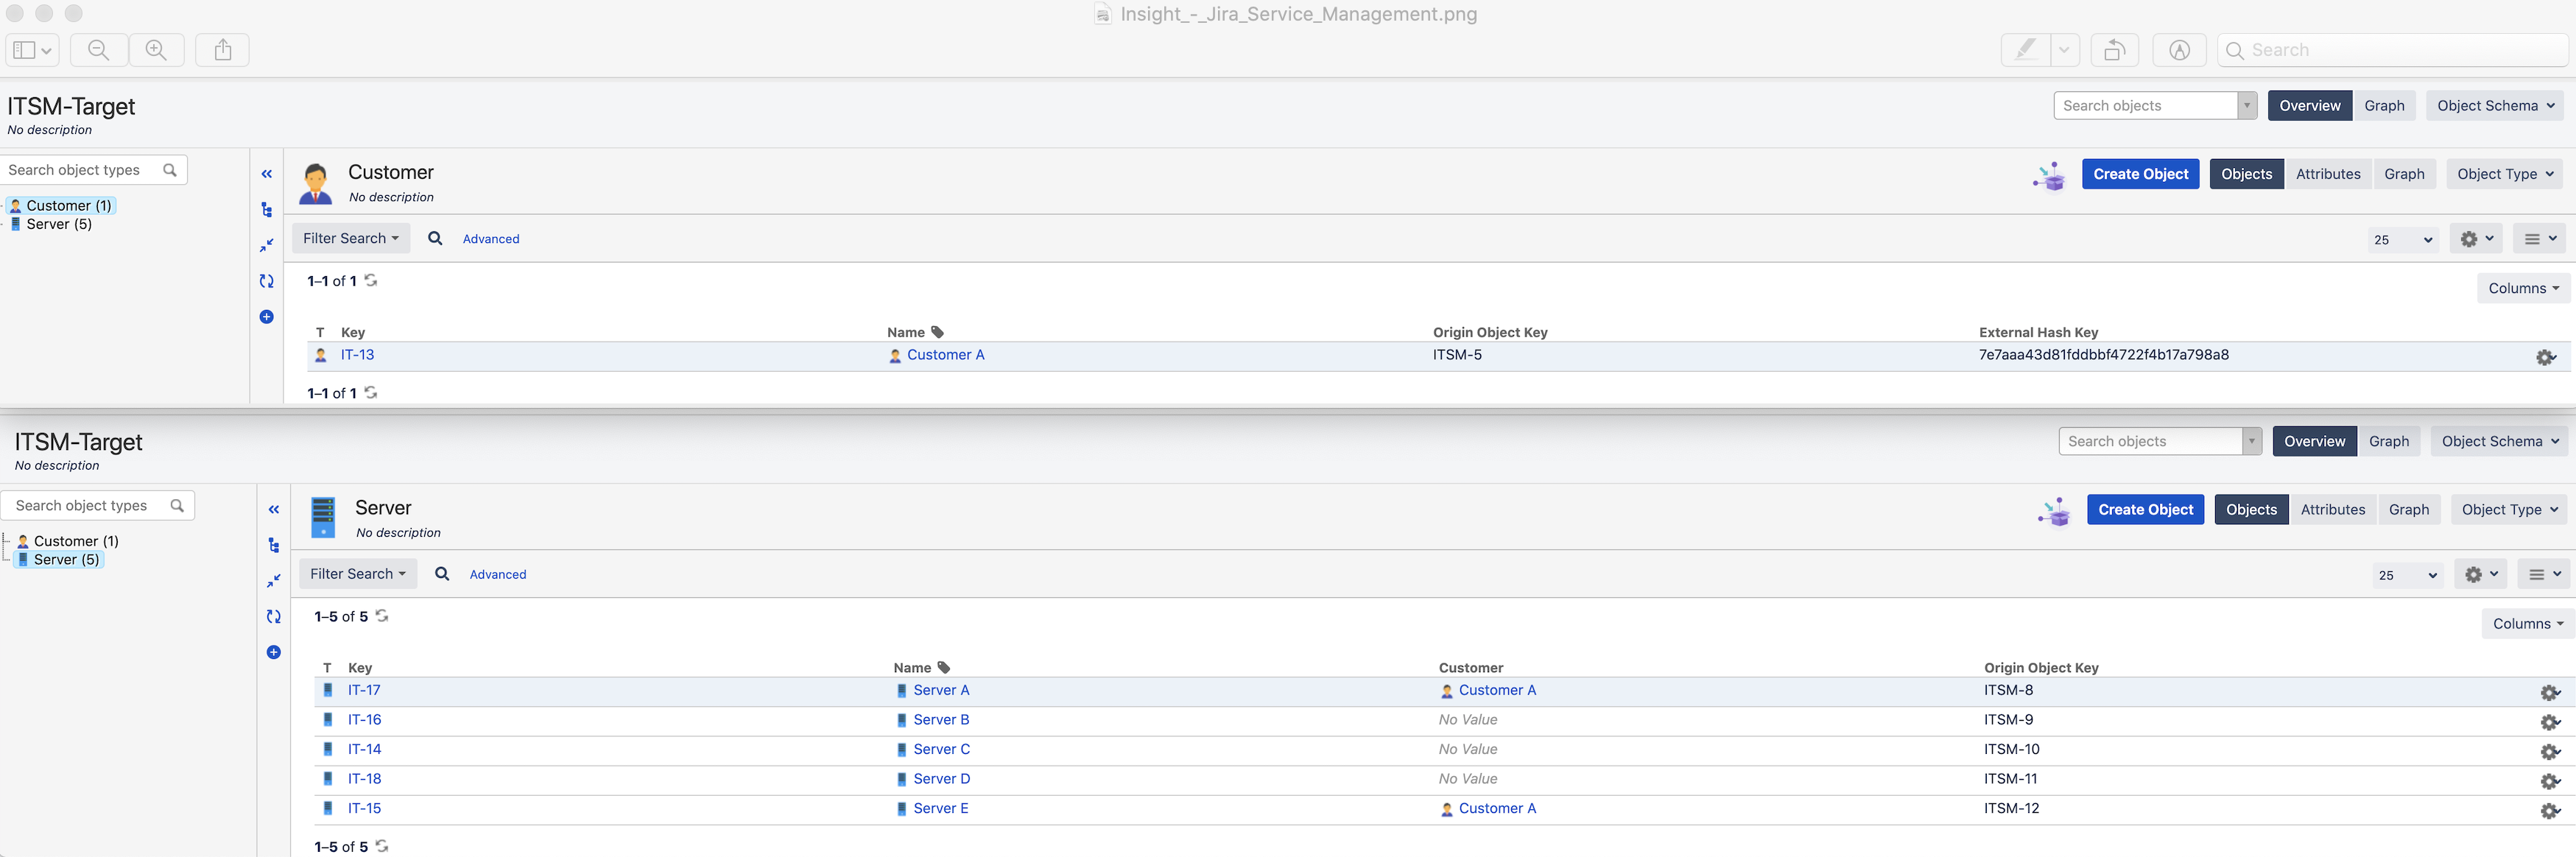Viewport: 2576px width, 857px height.
Task: Click the rotate icon in Preview toolbar
Action: point(2113,50)
